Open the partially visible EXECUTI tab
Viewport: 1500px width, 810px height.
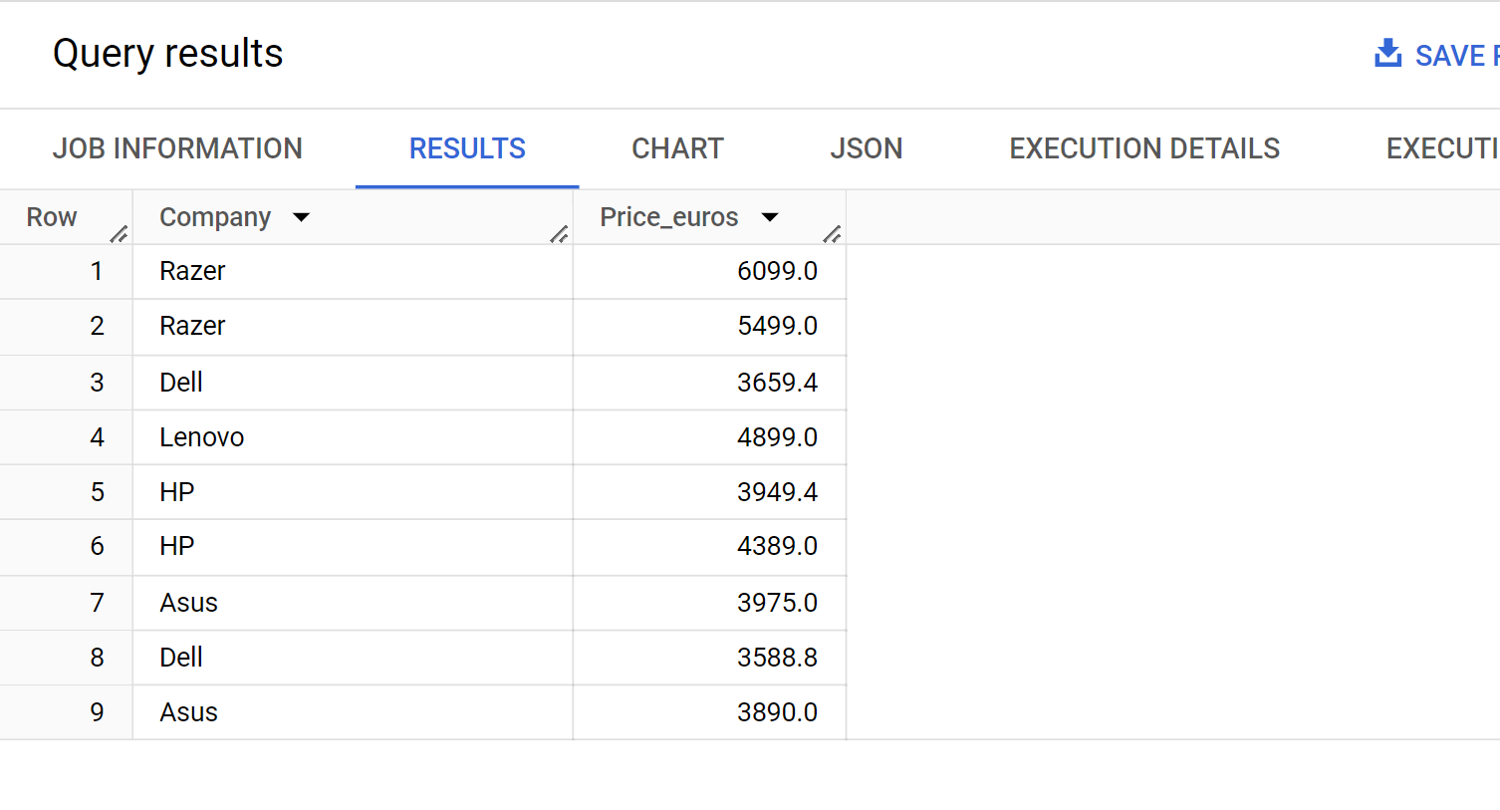1442,148
